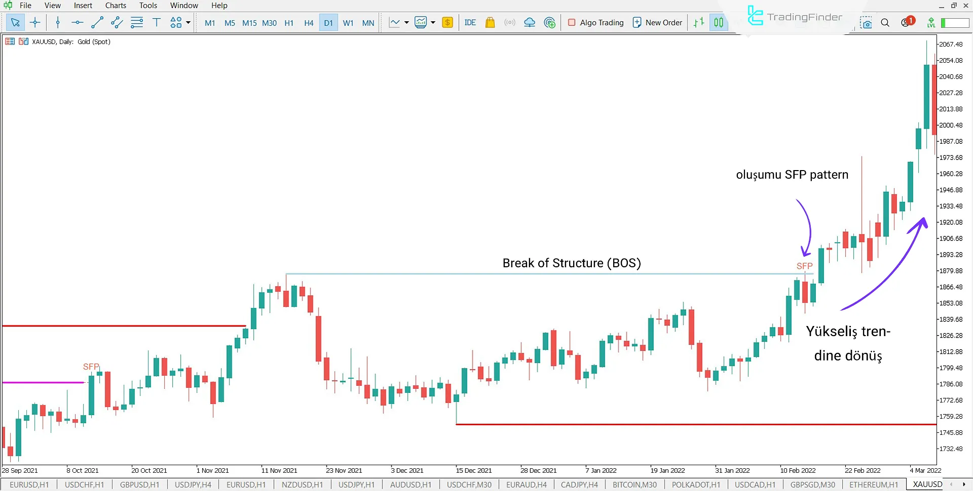The image size is (973, 491).
Task: Select the Vertical Line tool
Action: (58, 22)
